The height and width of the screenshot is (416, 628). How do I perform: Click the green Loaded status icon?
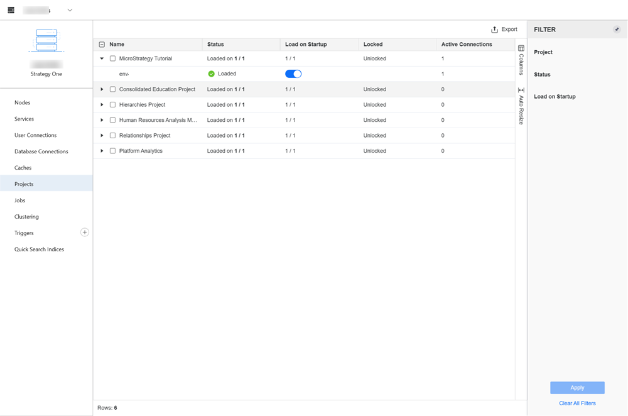pyautogui.click(x=212, y=74)
